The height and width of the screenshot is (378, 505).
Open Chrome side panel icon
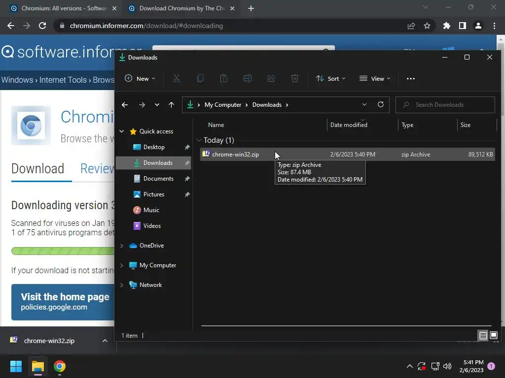[x=463, y=26]
